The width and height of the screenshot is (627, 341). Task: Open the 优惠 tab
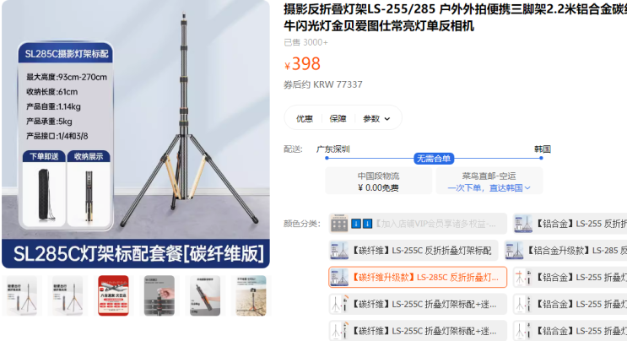(305, 119)
